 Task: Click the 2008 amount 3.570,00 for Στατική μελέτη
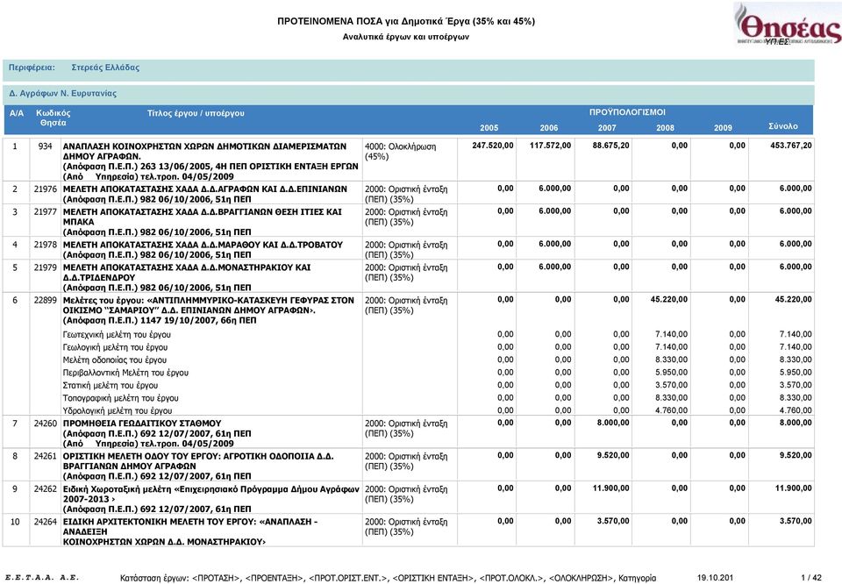(671, 385)
